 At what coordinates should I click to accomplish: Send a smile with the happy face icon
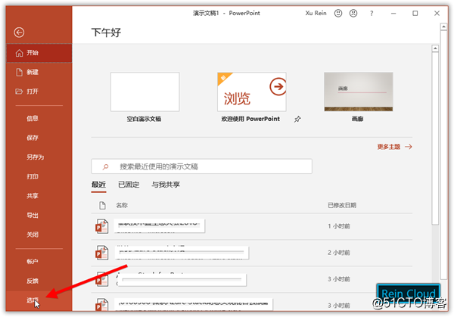[x=338, y=13]
